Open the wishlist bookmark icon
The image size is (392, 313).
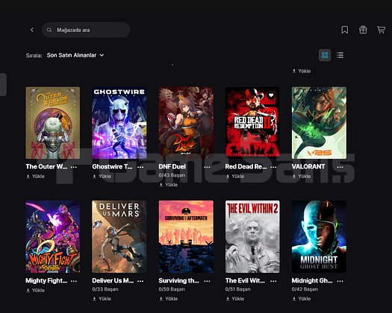(x=345, y=30)
